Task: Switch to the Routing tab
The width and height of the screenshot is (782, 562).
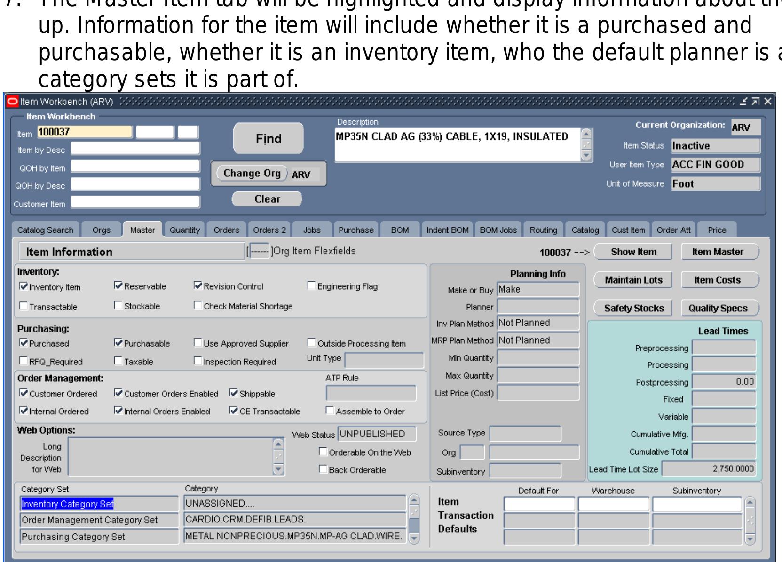Action: pyautogui.click(x=543, y=230)
